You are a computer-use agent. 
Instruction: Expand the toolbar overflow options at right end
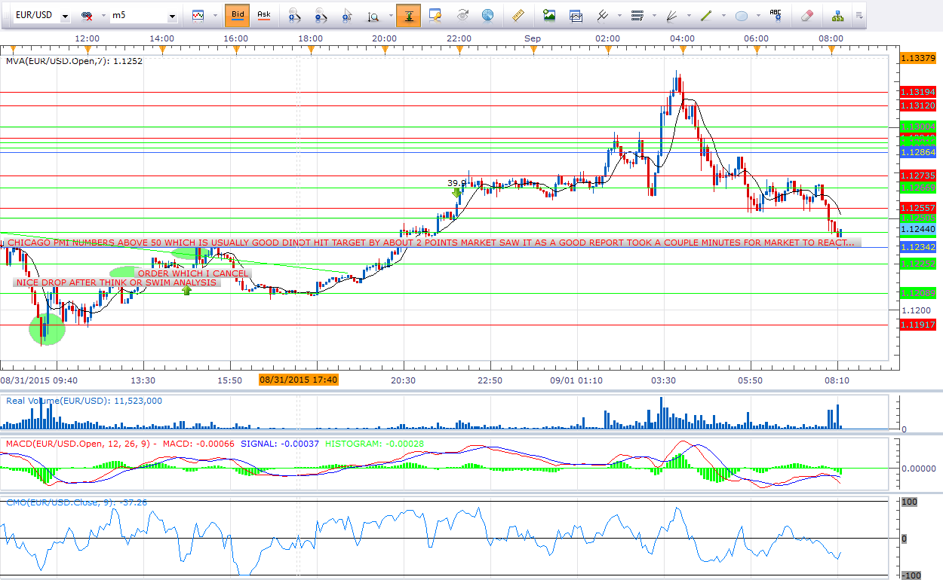tap(859, 15)
